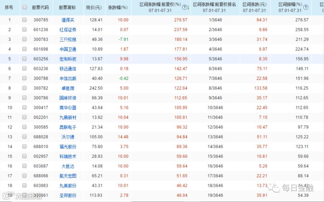Open stock link 沃尔德
This screenshot has width=324, height=202.
click(x=68, y=137)
